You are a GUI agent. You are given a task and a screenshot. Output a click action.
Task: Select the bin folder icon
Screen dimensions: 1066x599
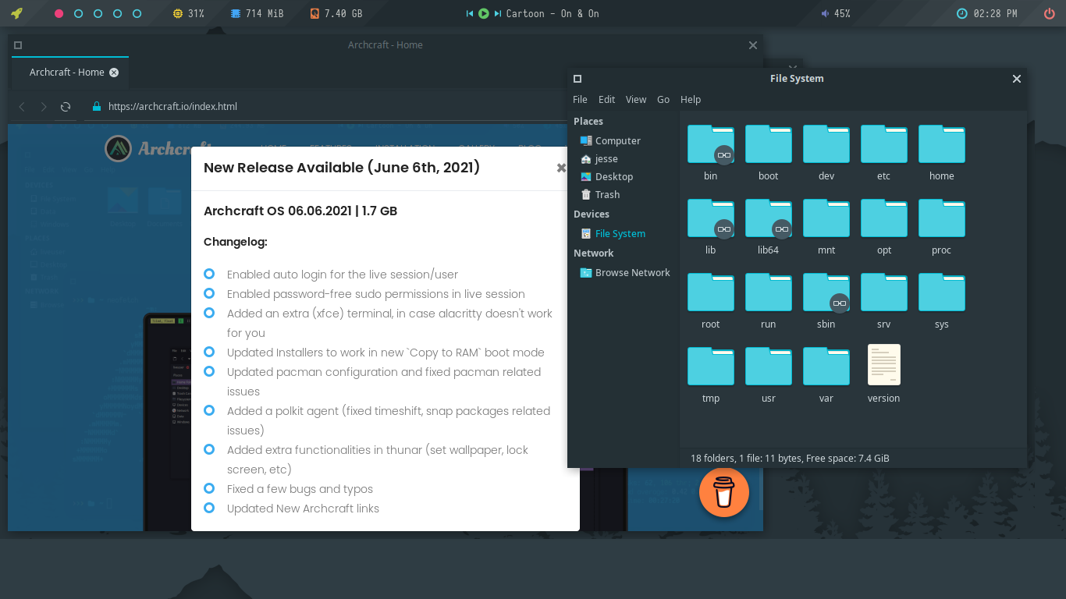(711, 145)
